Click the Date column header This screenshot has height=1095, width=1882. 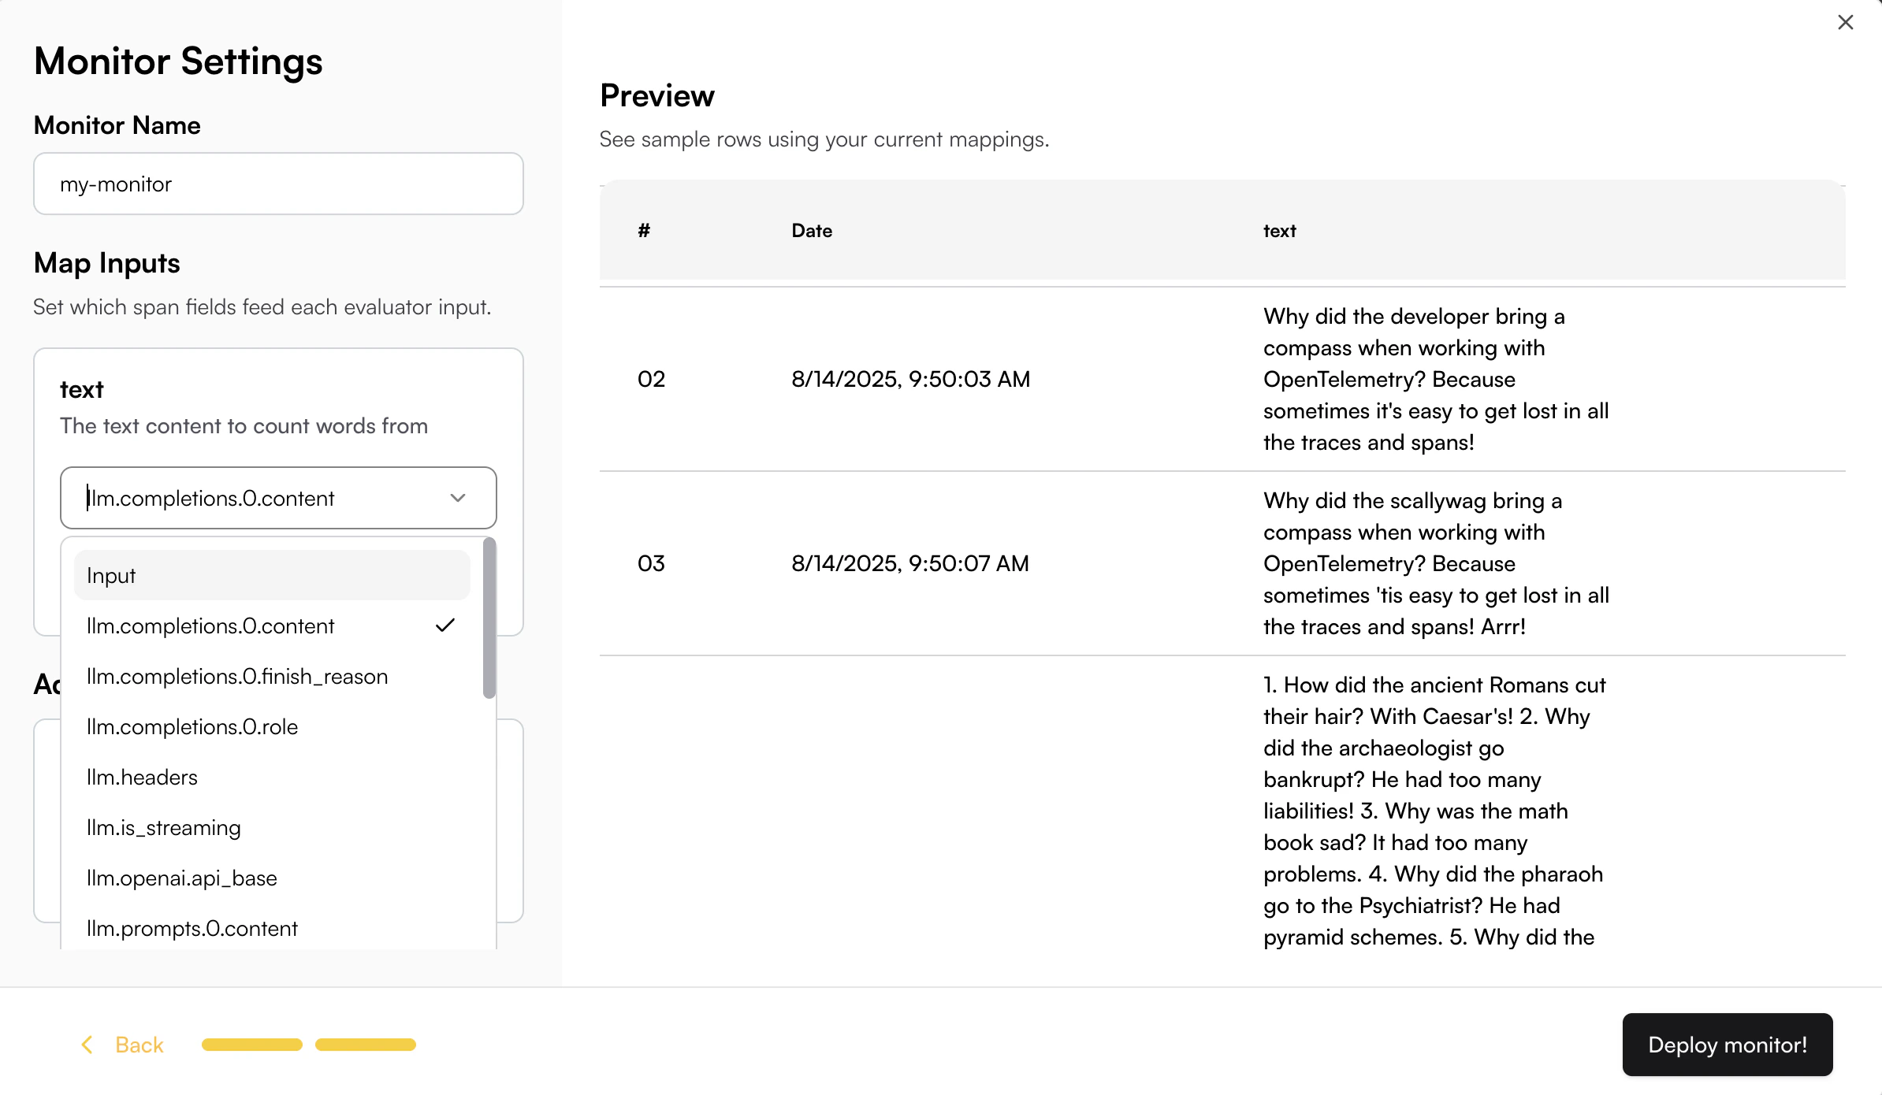click(x=812, y=231)
